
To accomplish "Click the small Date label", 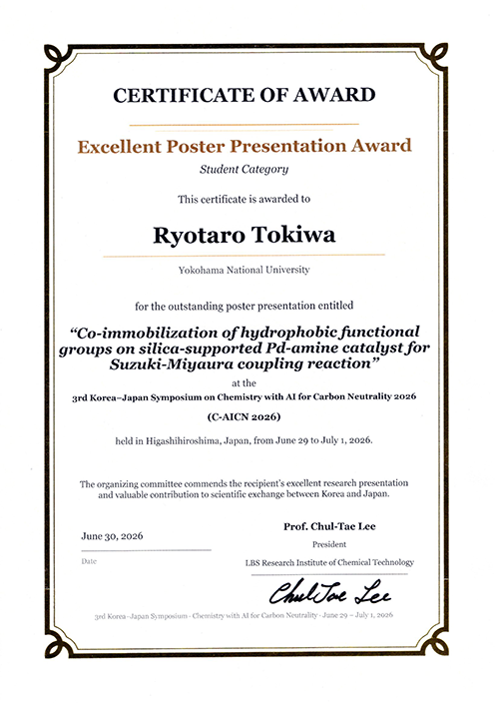I will coord(89,561).
